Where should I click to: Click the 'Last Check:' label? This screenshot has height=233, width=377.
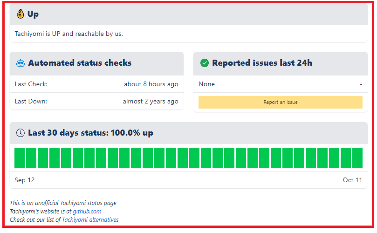pos(31,84)
